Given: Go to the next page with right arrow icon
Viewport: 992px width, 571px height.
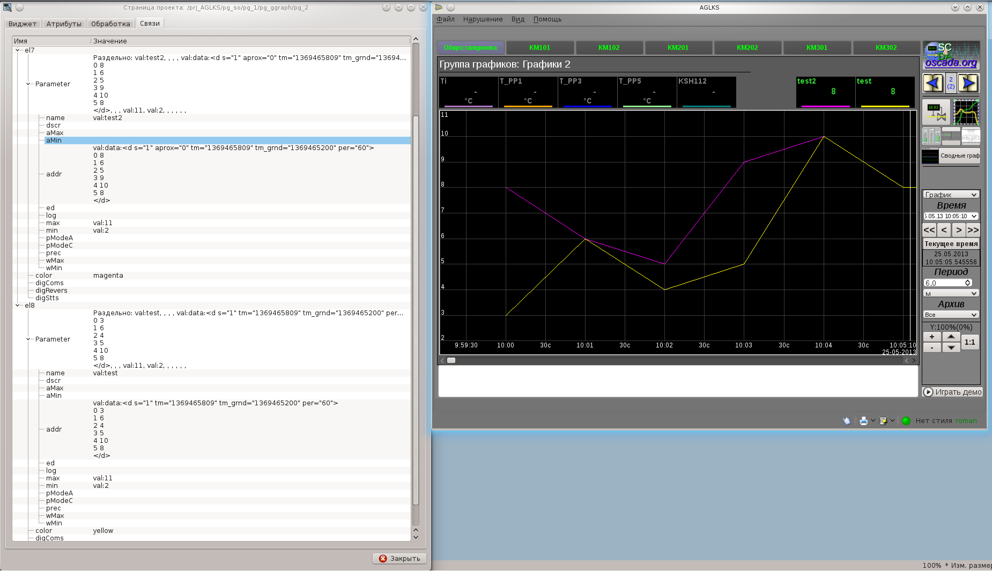Looking at the screenshot, I should 968,83.
